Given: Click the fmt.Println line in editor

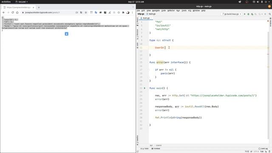Looking at the screenshot, I should (178, 118).
